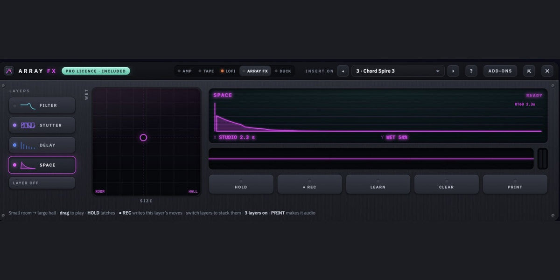The width and height of the screenshot is (560, 280).
Task: Go to previous insert track arrow
Action: 343,71
